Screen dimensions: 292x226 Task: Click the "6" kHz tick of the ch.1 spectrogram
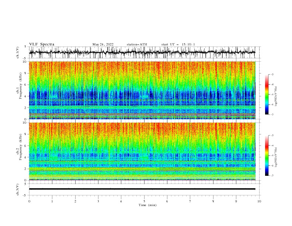[x=26, y=85]
